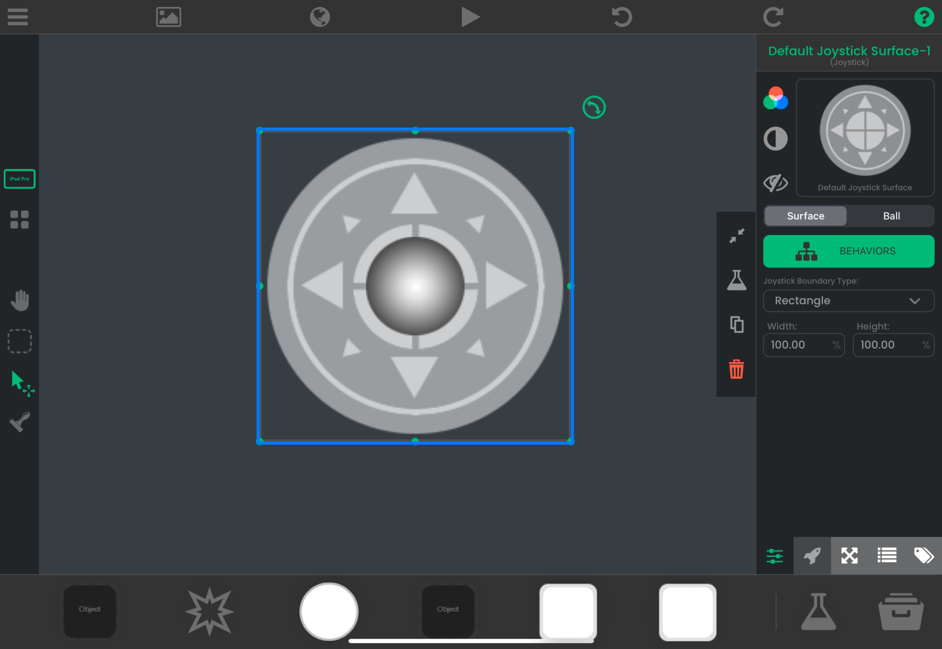Switch to the Ball segment

(x=891, y=216)
